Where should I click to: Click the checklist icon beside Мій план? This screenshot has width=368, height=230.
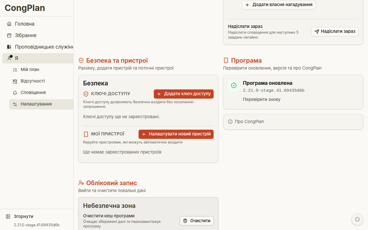[15, 70]
